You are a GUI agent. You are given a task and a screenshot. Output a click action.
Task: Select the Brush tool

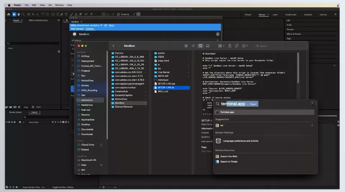[x=72, y=14]
